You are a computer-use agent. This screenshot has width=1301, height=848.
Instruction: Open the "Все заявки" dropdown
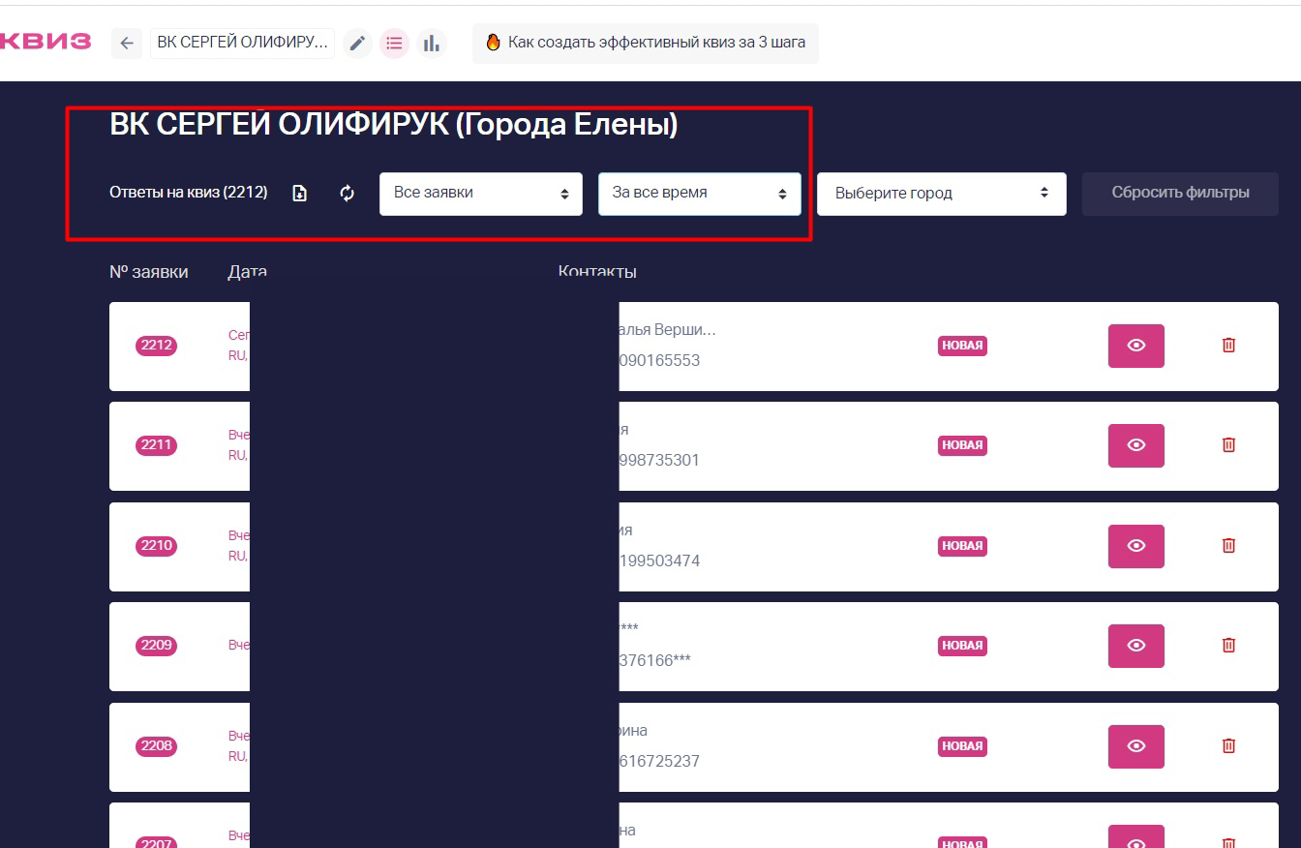pos(481,194)
